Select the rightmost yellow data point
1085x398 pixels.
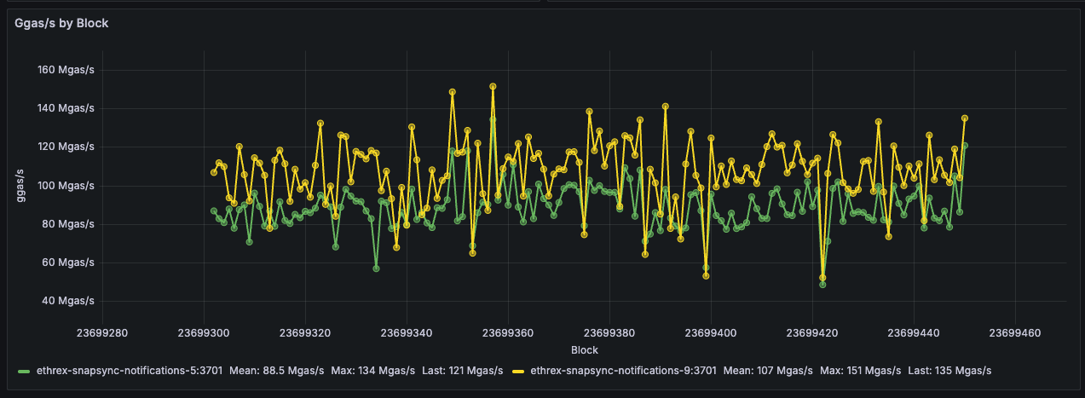[x=965, y=118]
